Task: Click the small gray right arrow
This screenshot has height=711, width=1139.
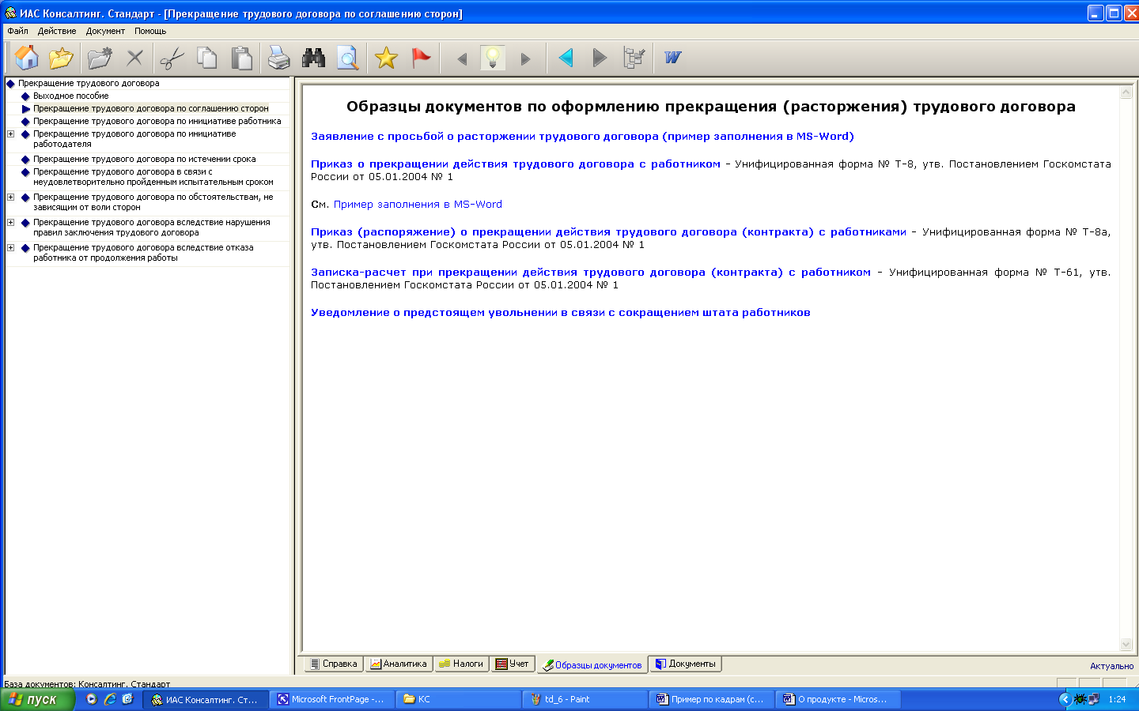Action: click(525, 58)
